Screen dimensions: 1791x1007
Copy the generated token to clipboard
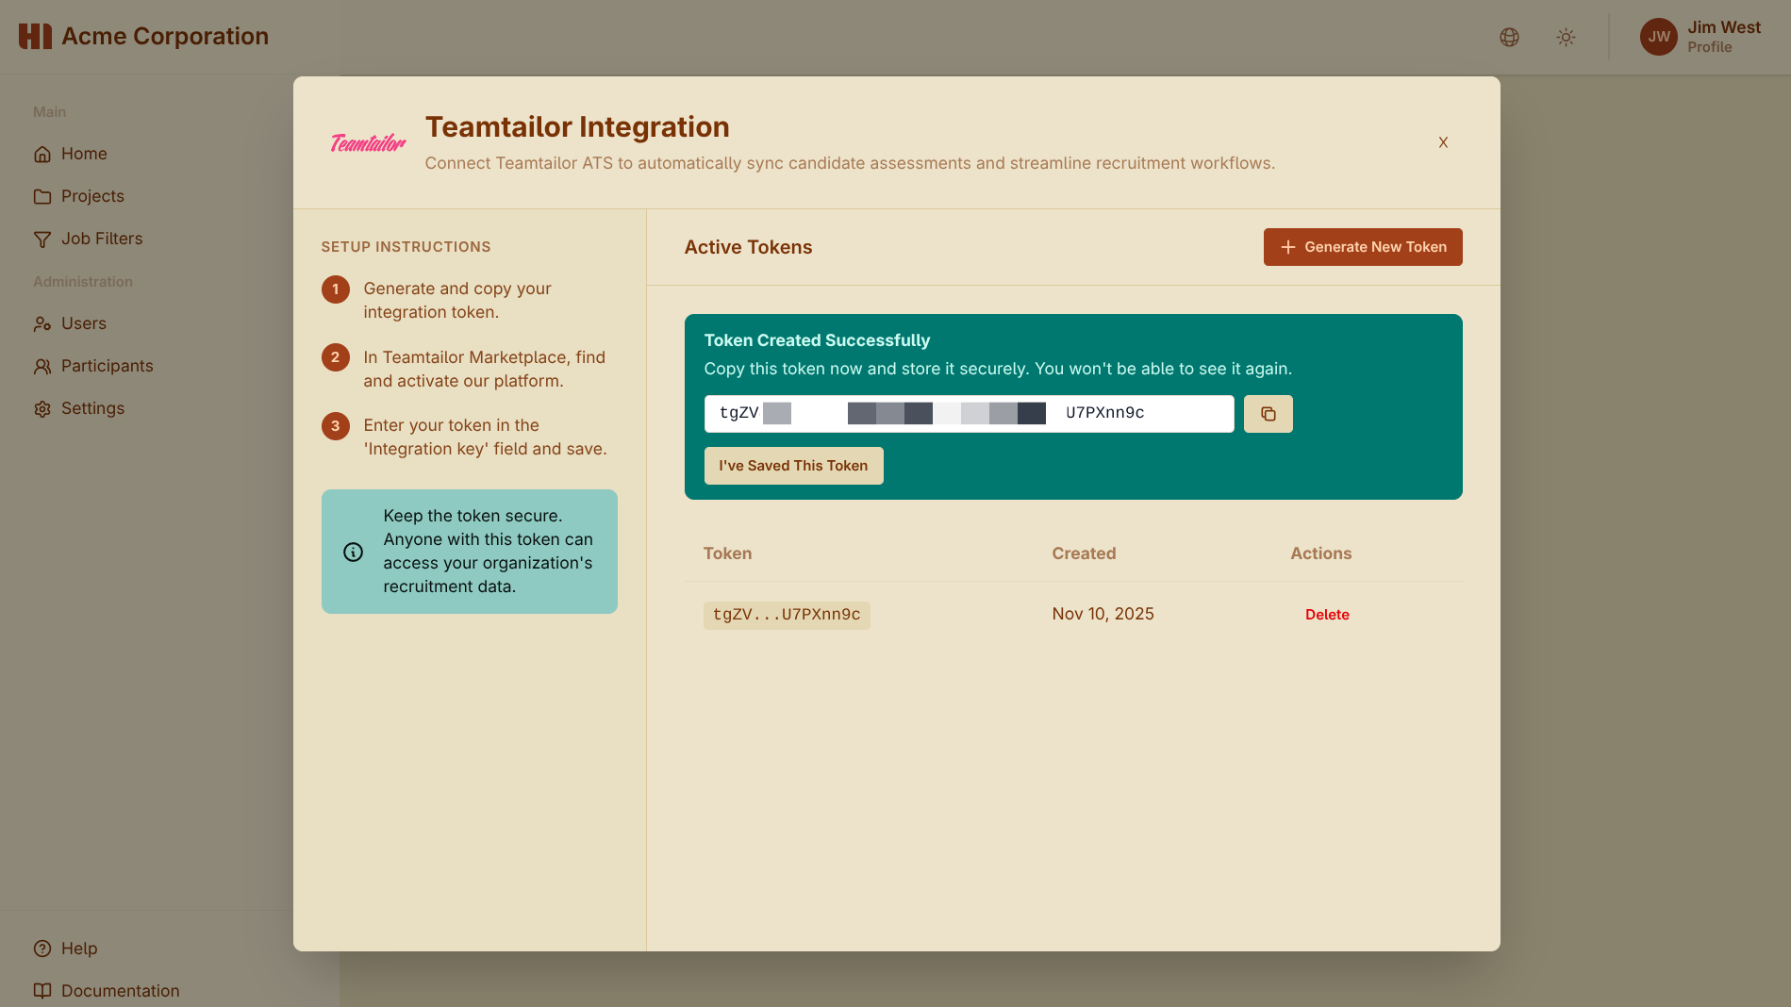[x=1268, y=414]
